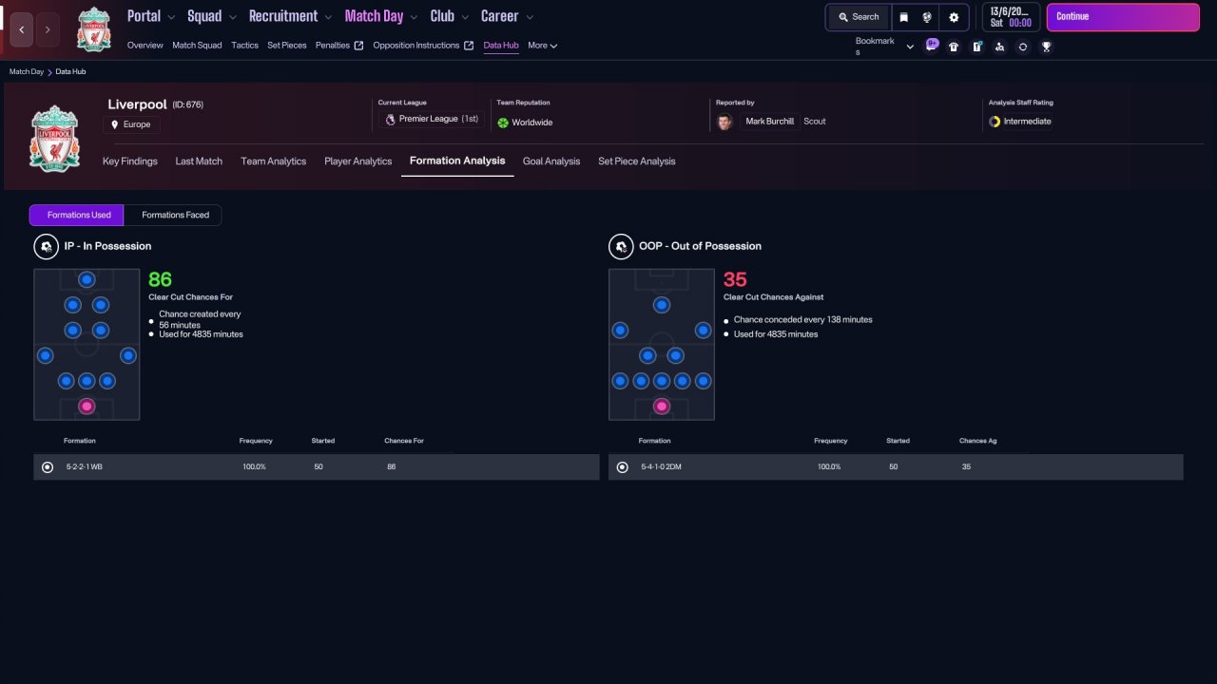This screenshot has height=684, width=1217.
Task: Click the trophy shortcut icon
Action: (x=1046, y=47)
